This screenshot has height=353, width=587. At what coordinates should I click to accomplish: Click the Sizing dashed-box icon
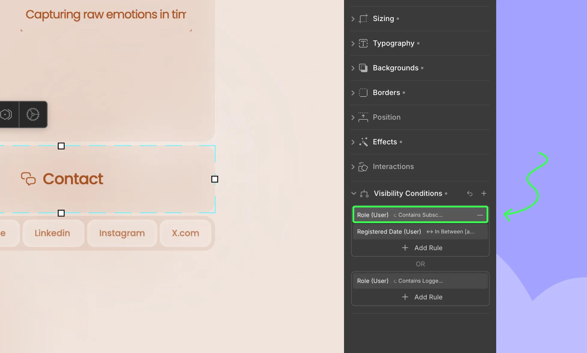pyautogui.click(x=363, y=19)
